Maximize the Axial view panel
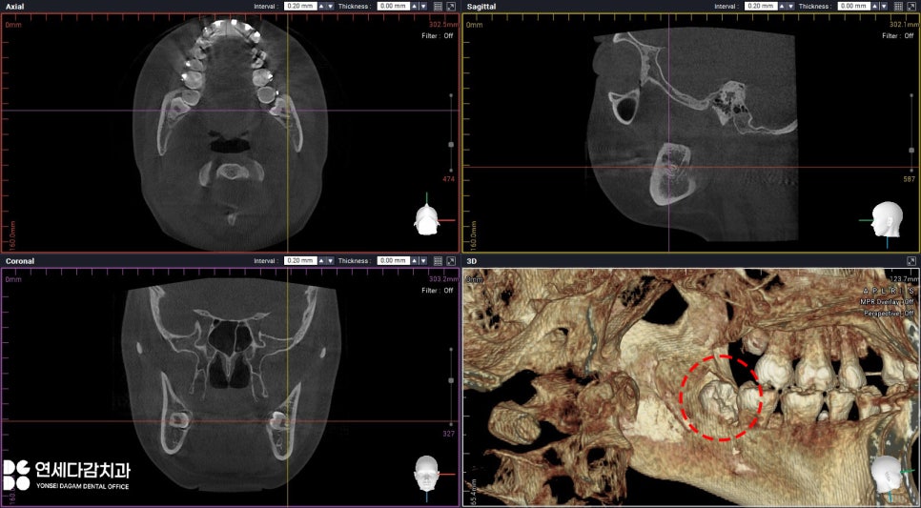The width and height of the screenshot is (921, 508). point(451,6)
